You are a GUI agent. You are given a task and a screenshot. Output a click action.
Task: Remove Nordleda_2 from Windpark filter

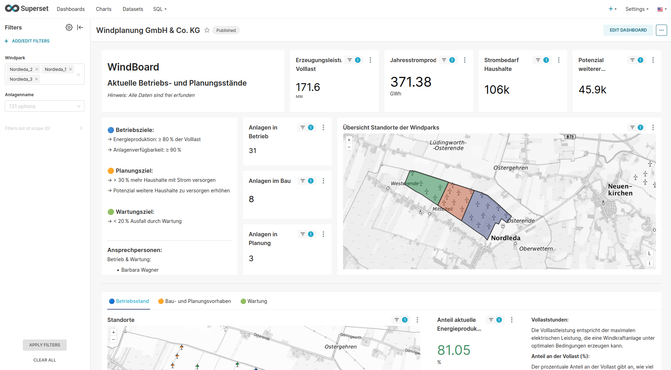coord(37,69)
